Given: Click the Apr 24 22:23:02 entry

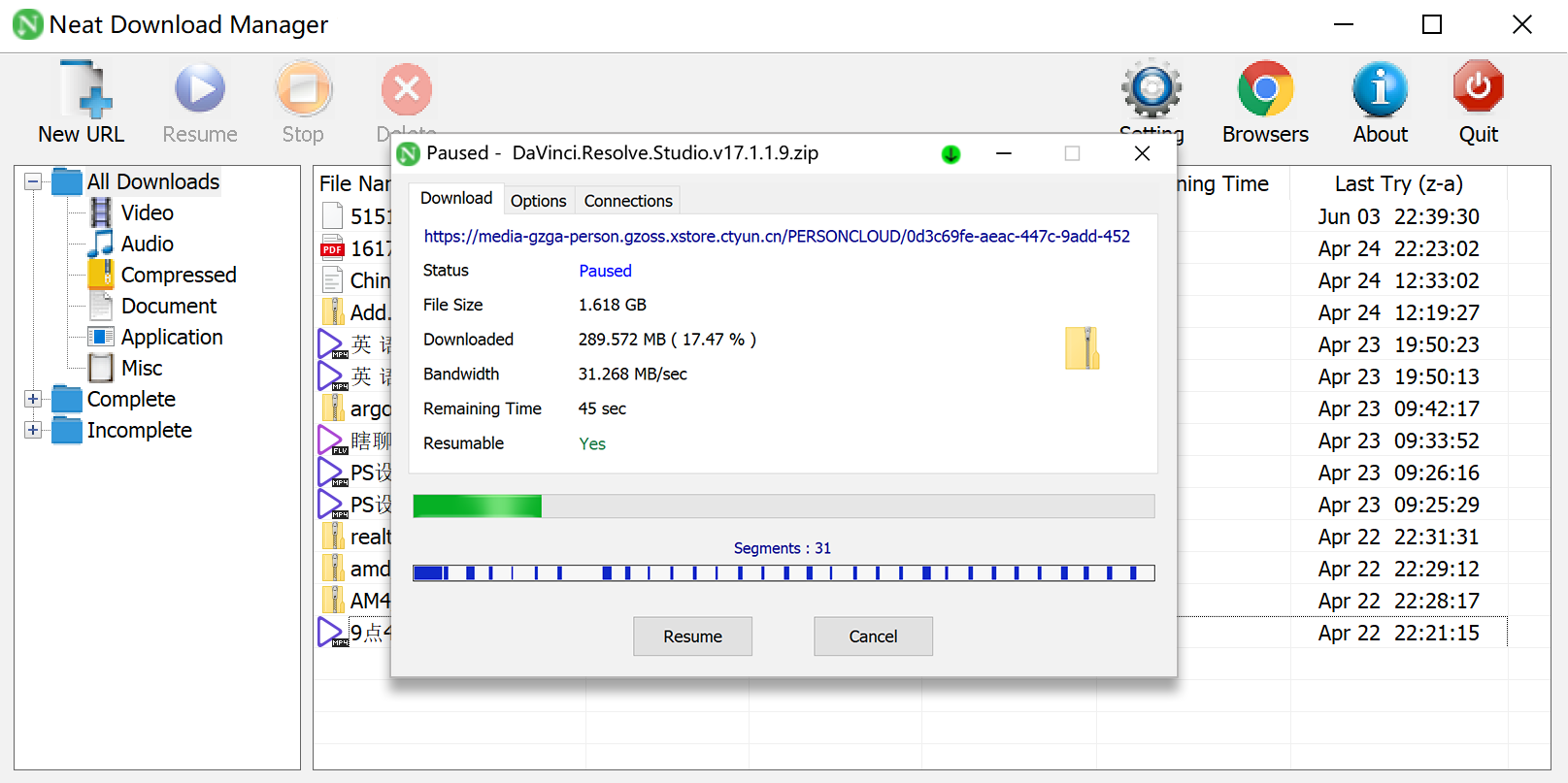Looking at the screenshot, I should point(1398,248).
